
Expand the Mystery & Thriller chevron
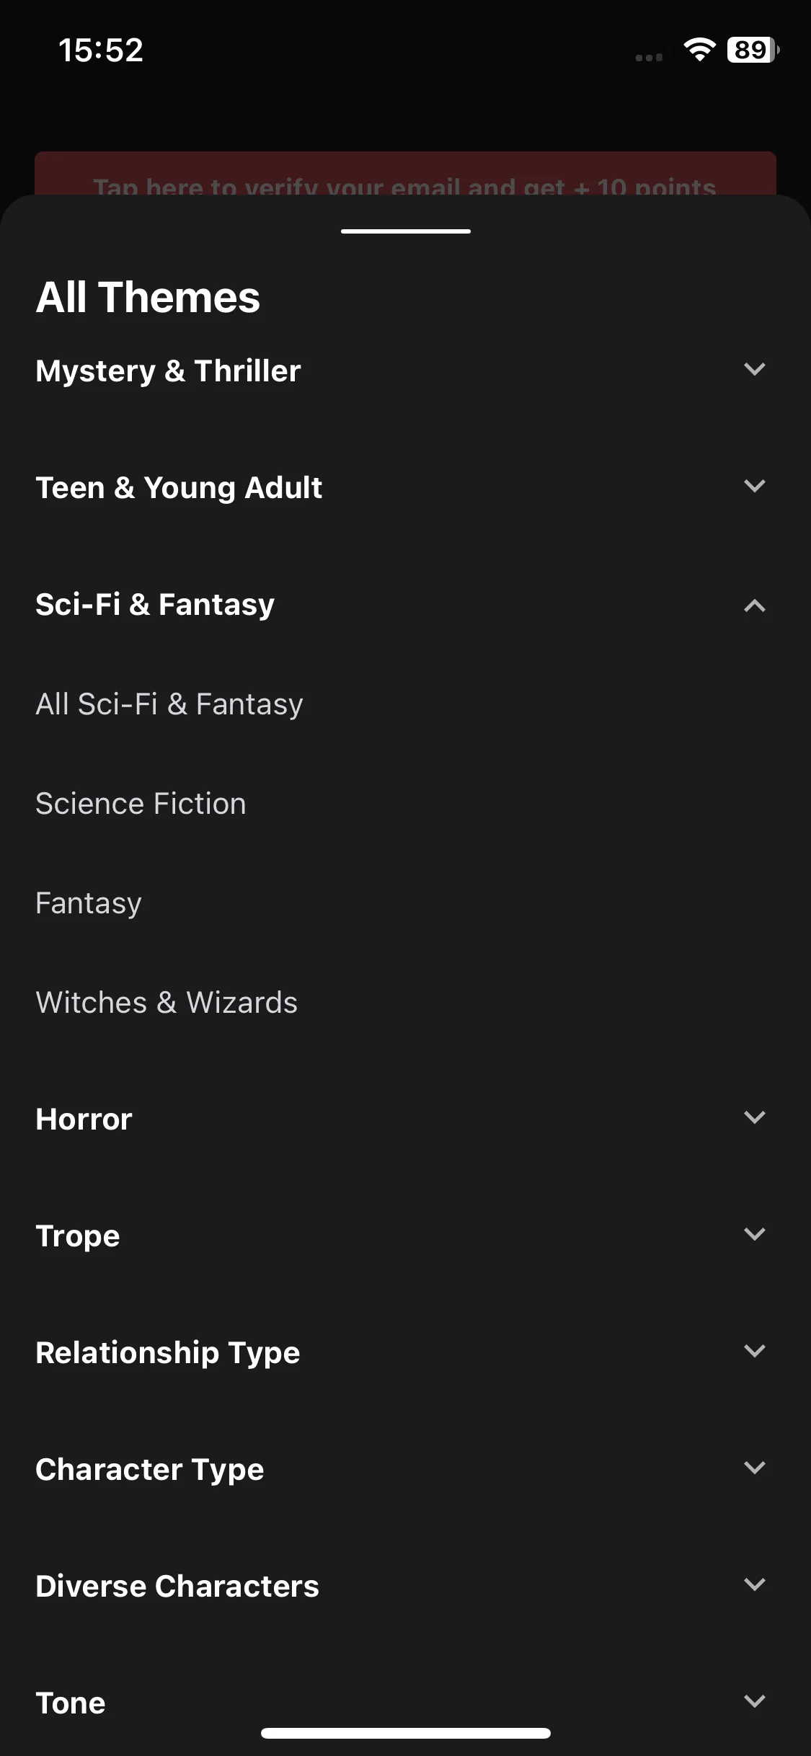tap(754, 370)
